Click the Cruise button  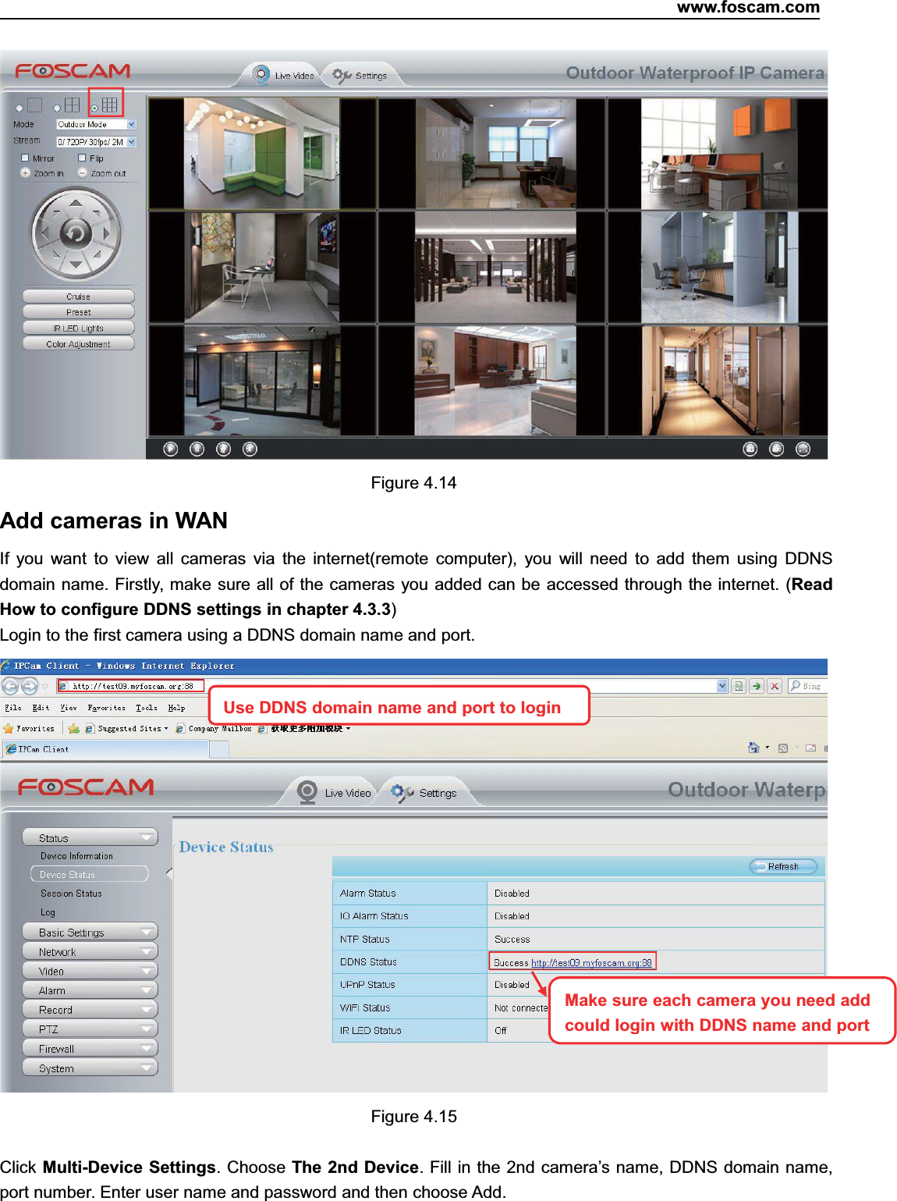[x=78, y=296]
